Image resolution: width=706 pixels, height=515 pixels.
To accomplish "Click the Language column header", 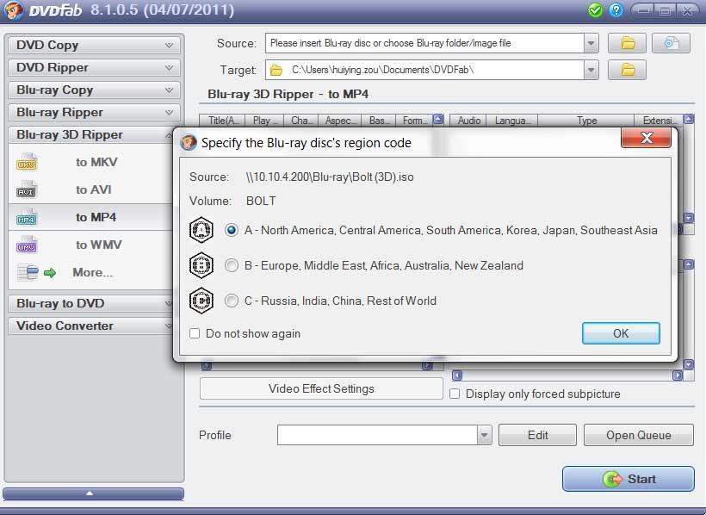I will click(512, 121).
